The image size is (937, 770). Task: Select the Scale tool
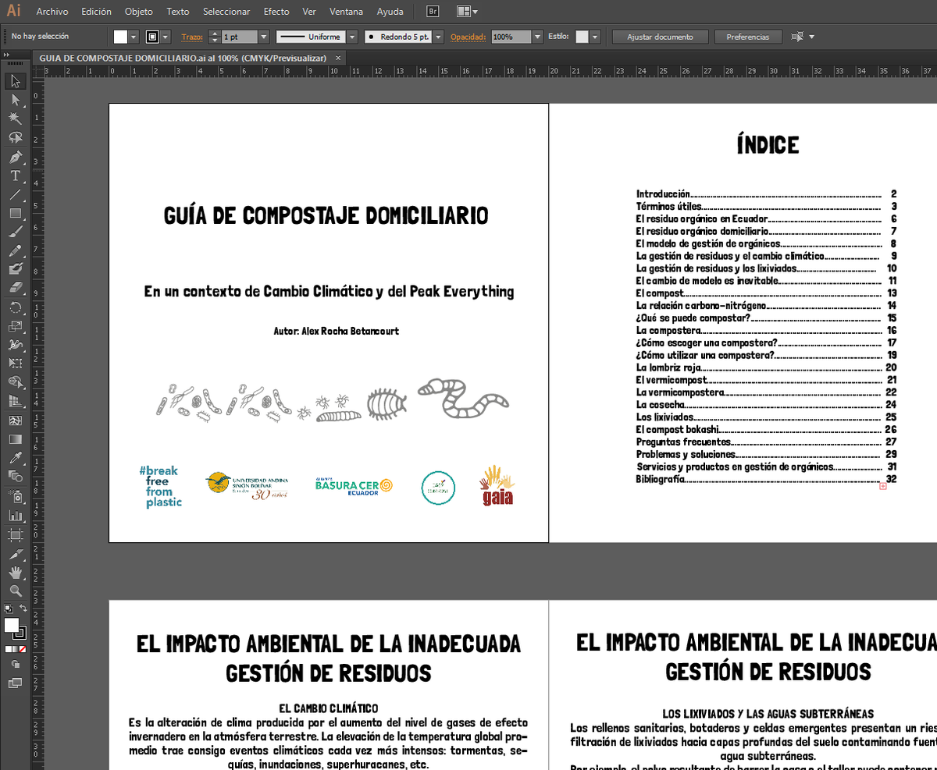[x=15, y=326]
